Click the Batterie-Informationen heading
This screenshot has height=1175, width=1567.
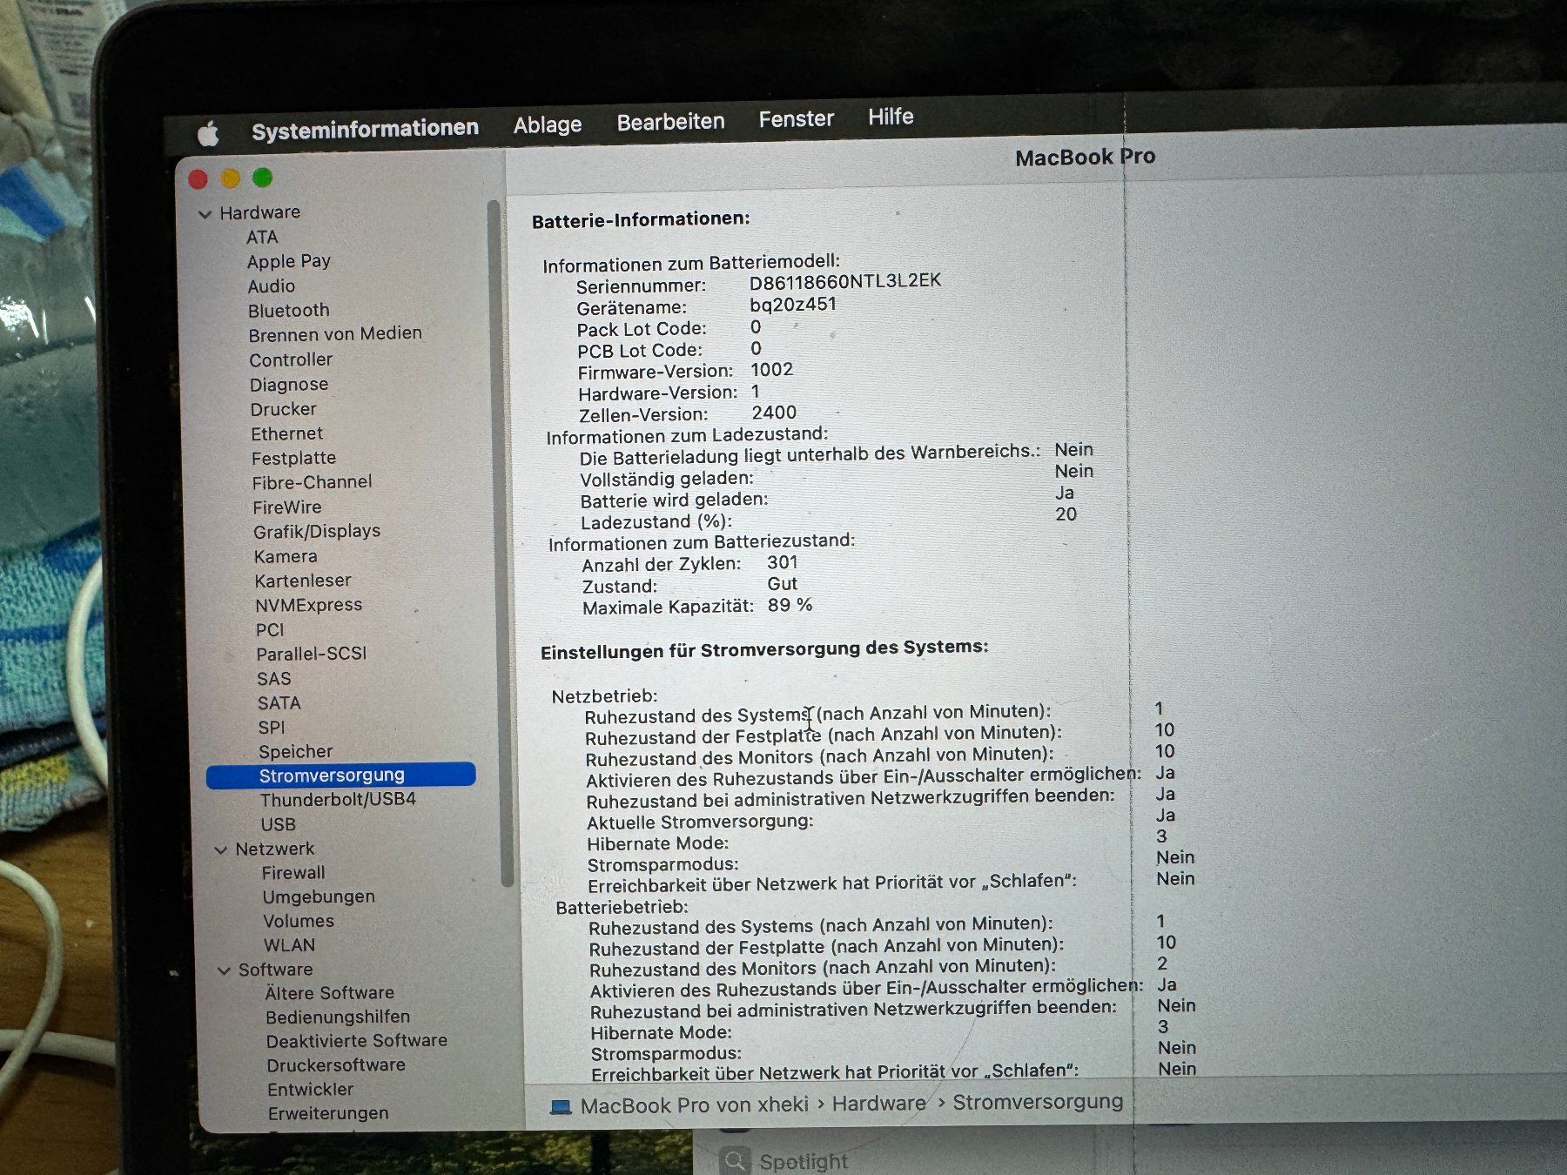[x=641, y=220]
